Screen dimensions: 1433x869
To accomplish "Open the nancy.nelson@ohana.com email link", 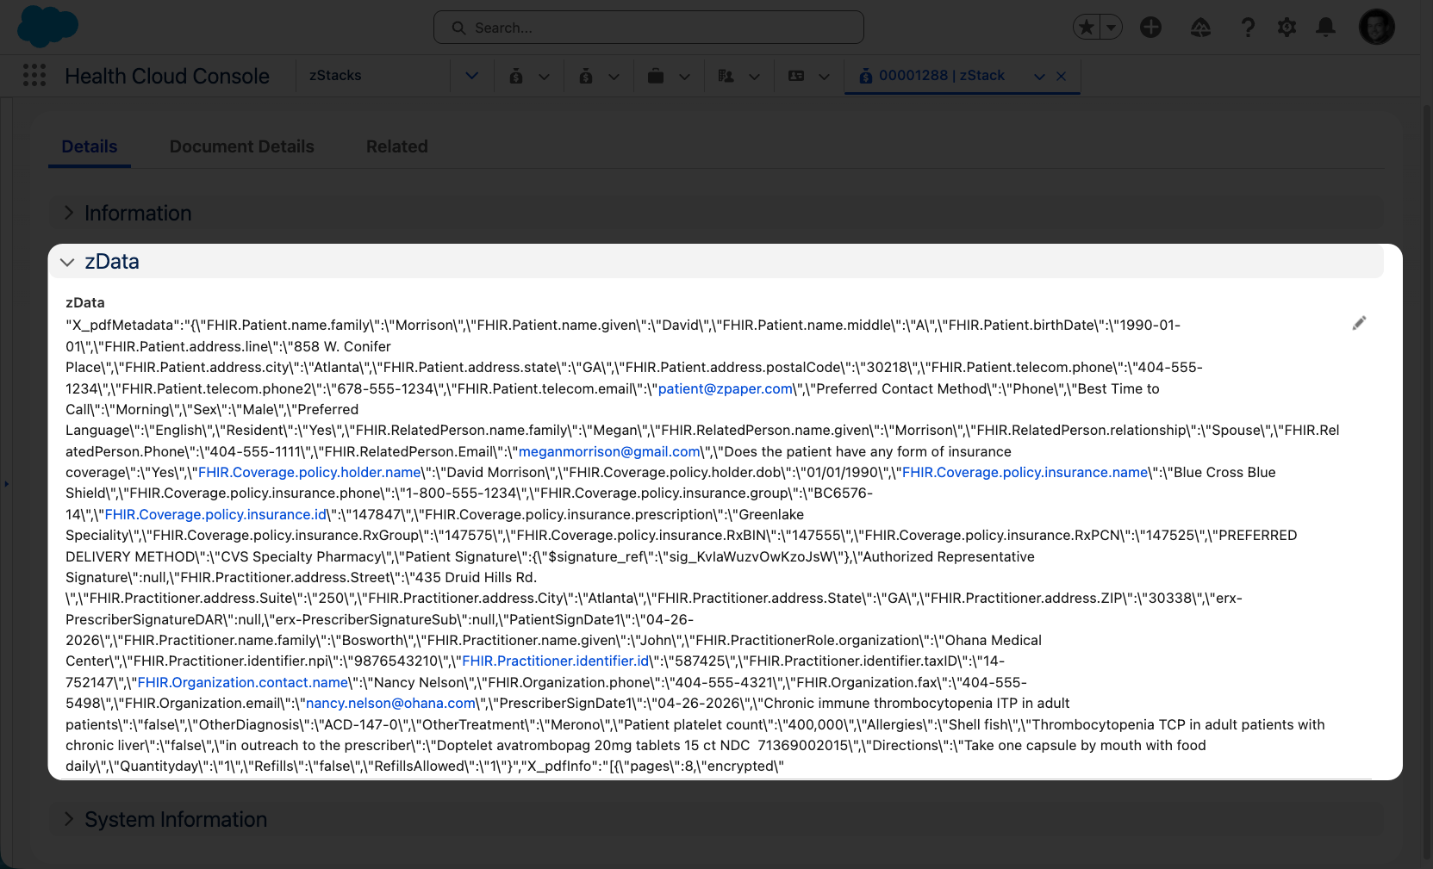I will (391, 703).
